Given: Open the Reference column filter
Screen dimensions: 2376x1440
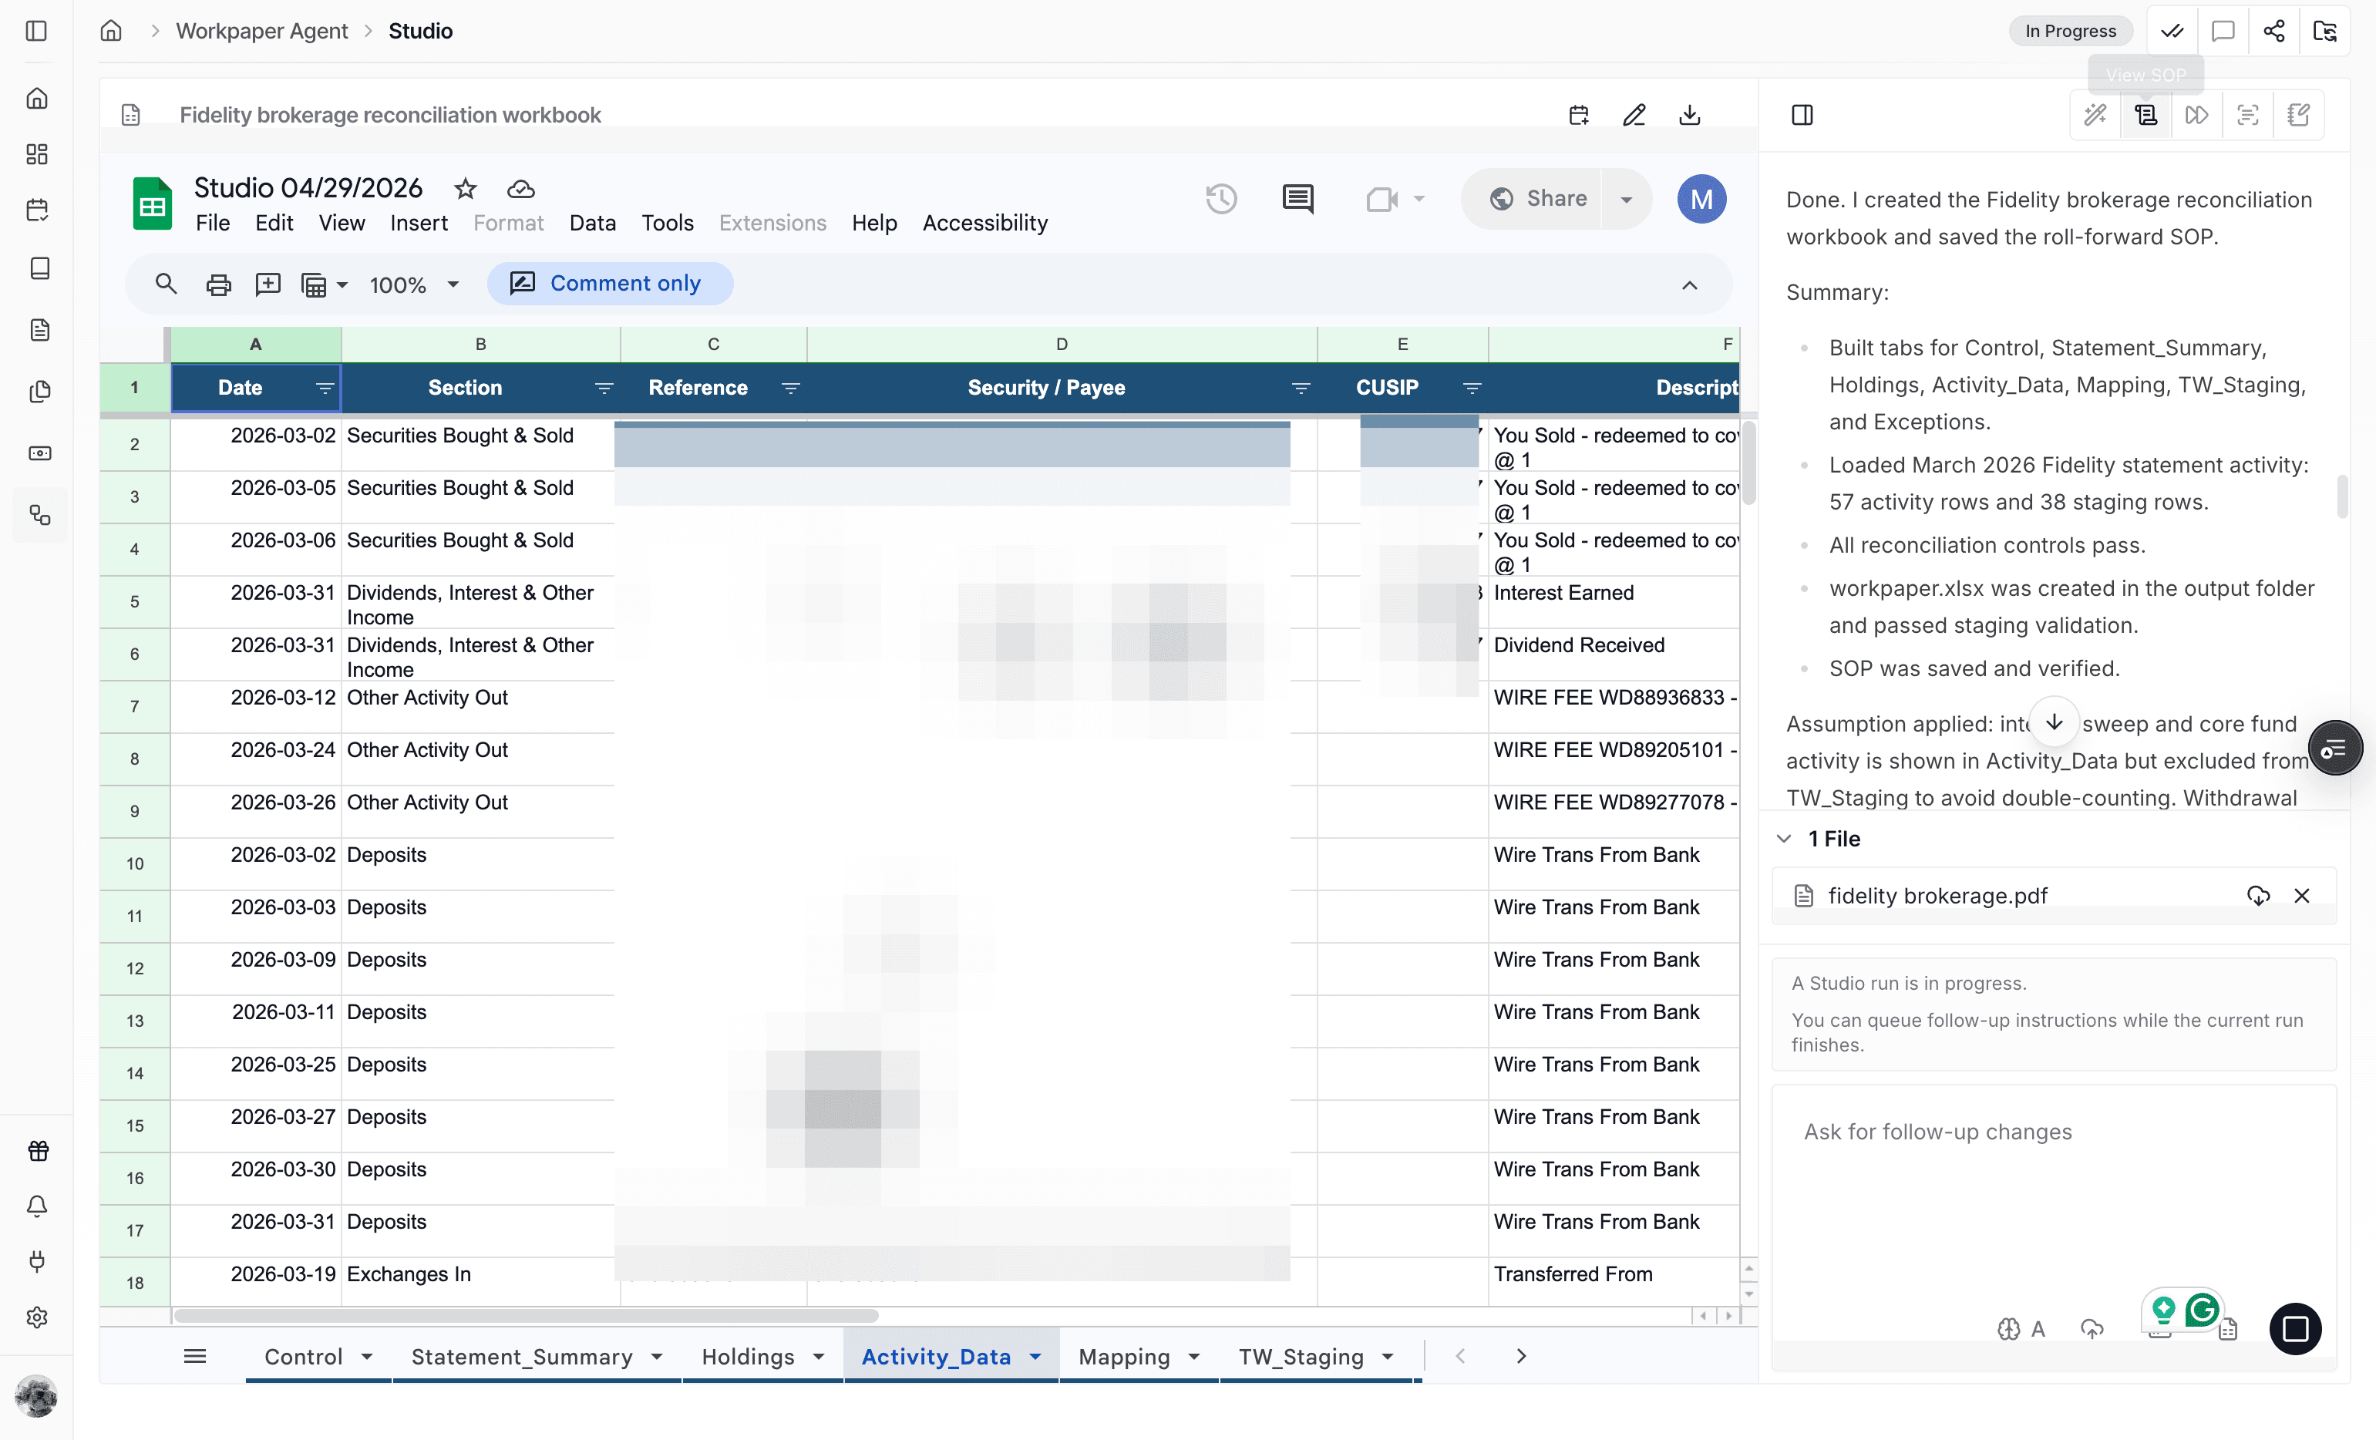Looking at the screenshot, I should point(791,388).
